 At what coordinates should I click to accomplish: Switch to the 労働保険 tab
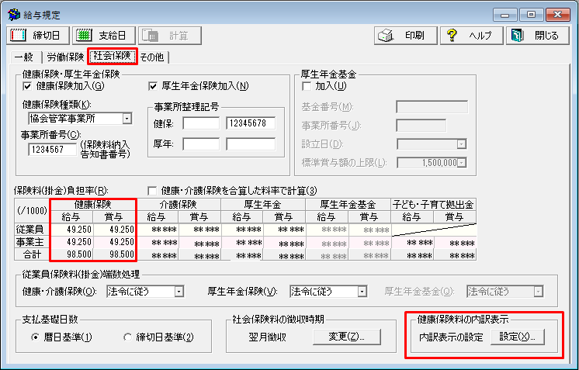(65, 57)
